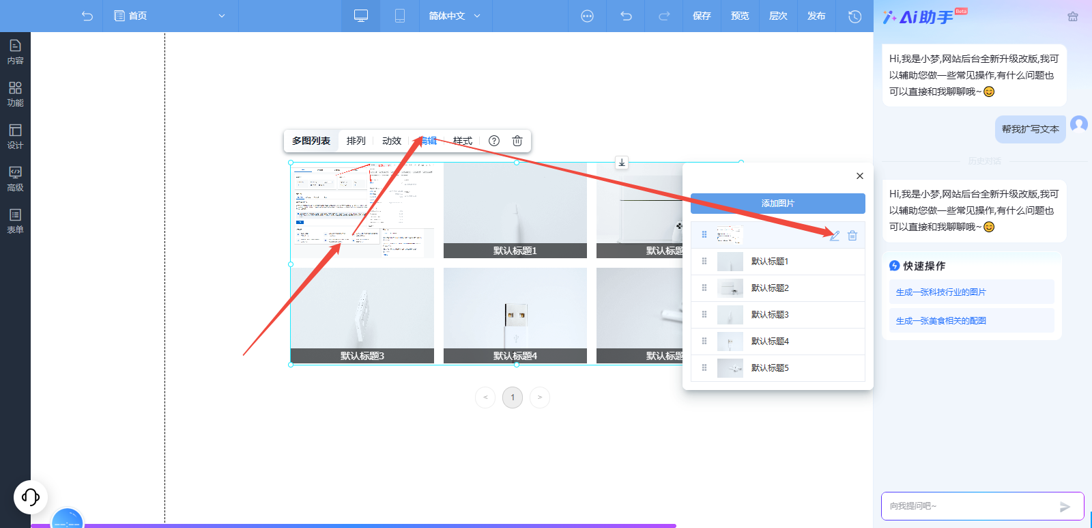Open the 表单 sidebar panel

15,221
